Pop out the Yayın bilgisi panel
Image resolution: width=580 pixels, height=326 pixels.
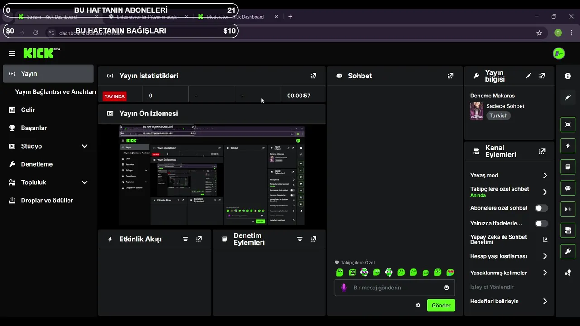542,76
